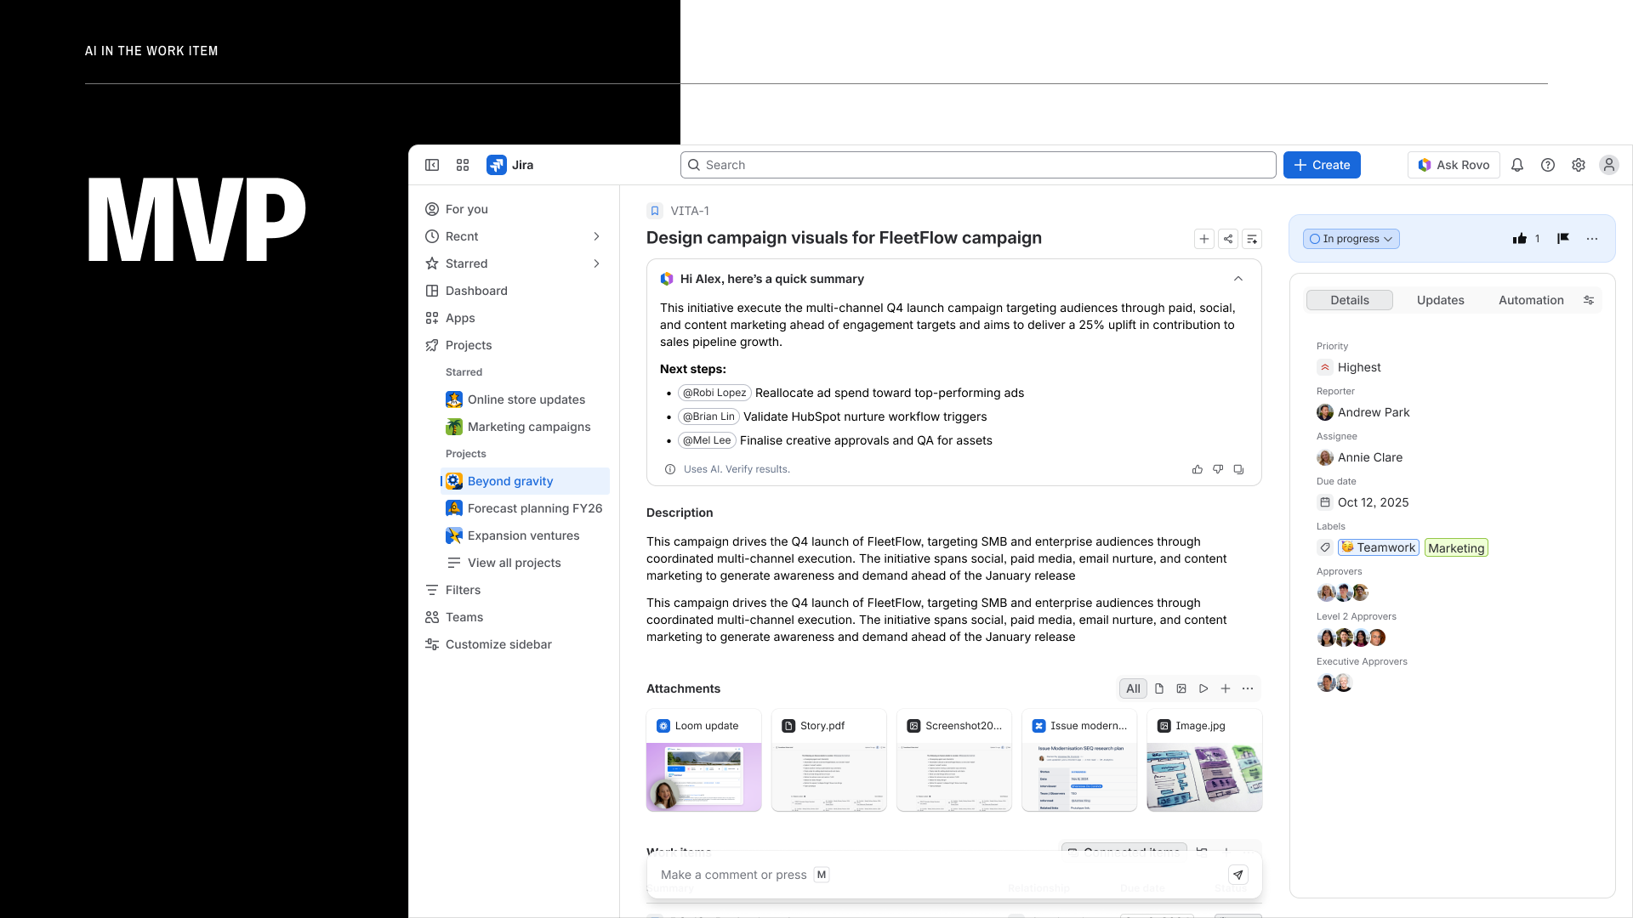Click the VITA-1 work item type icon
The height and width of the screenshot is (918, 1633).
click(655, 211)
